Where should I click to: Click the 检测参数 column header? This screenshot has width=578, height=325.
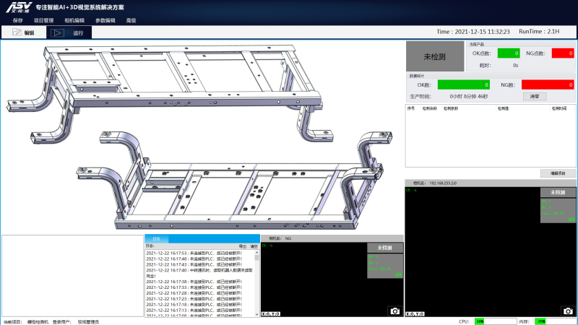pyautogui.click(x=450, y=108)
